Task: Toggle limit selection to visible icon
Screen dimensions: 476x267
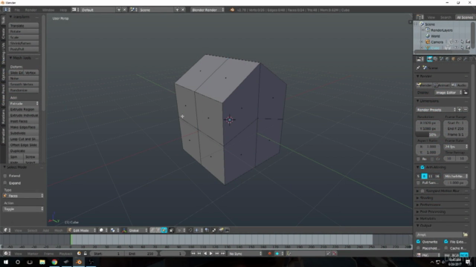Action: (x=172, y=231)
